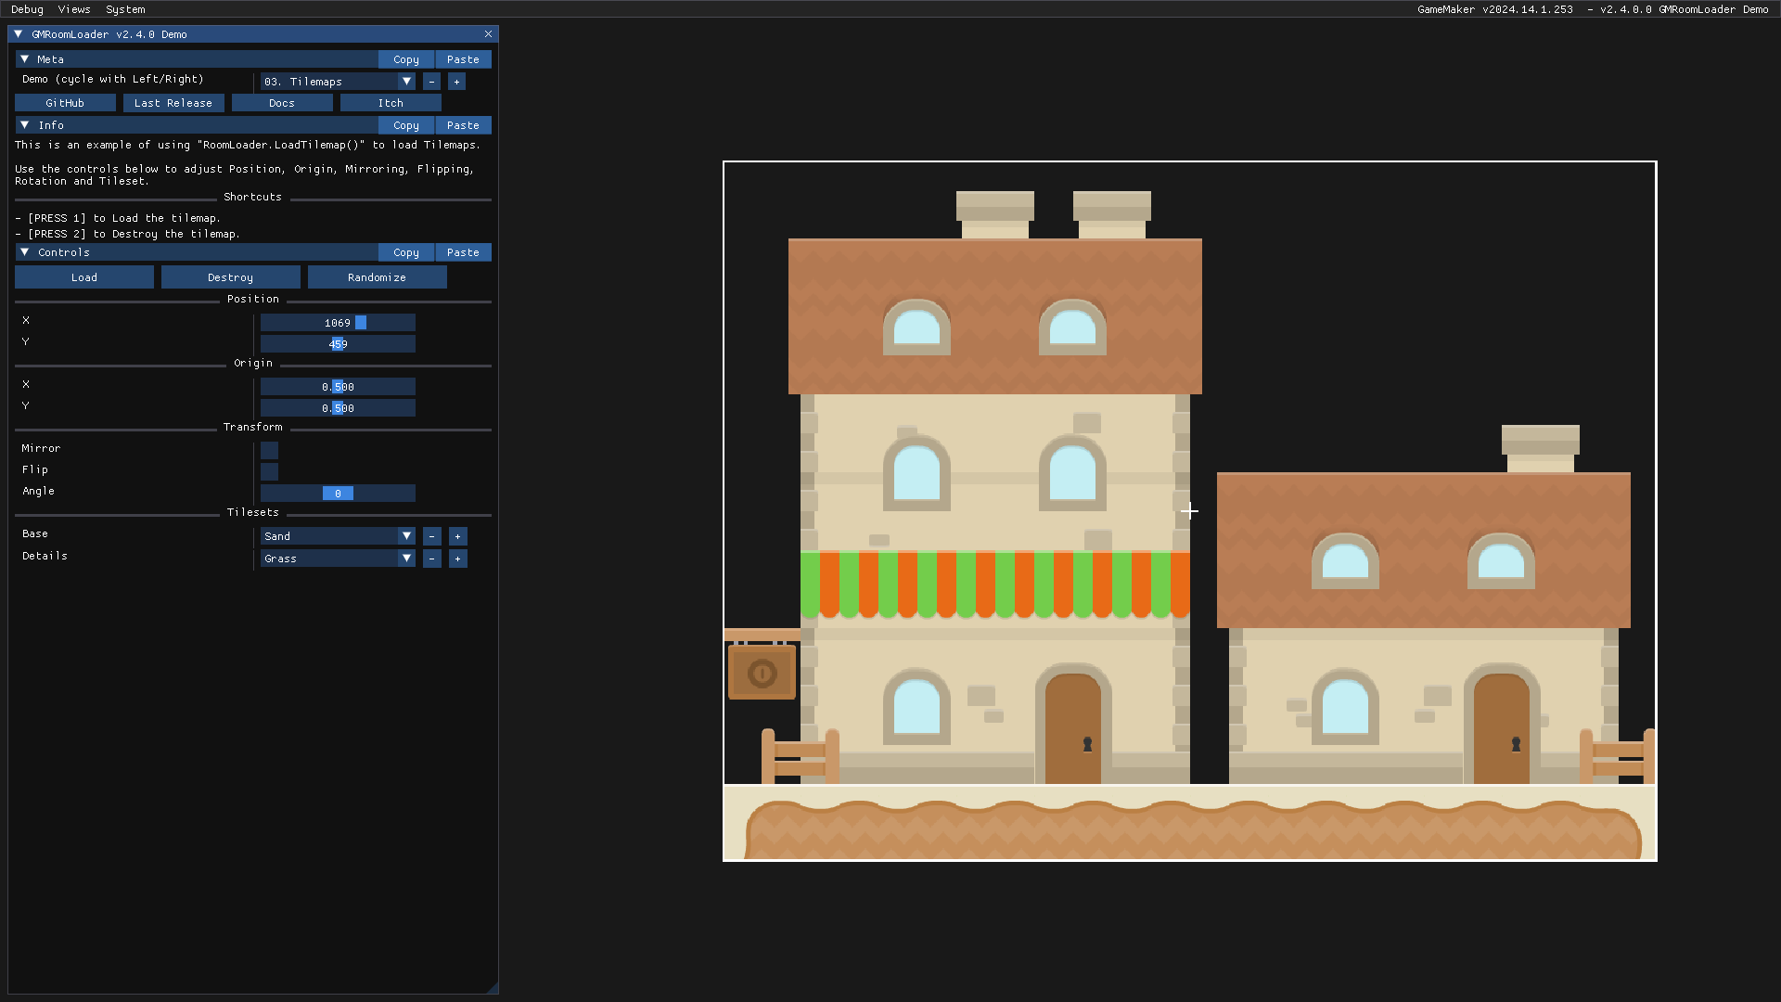Open the Debug menu
1781x1002 pixels.
tap(27, 9)
